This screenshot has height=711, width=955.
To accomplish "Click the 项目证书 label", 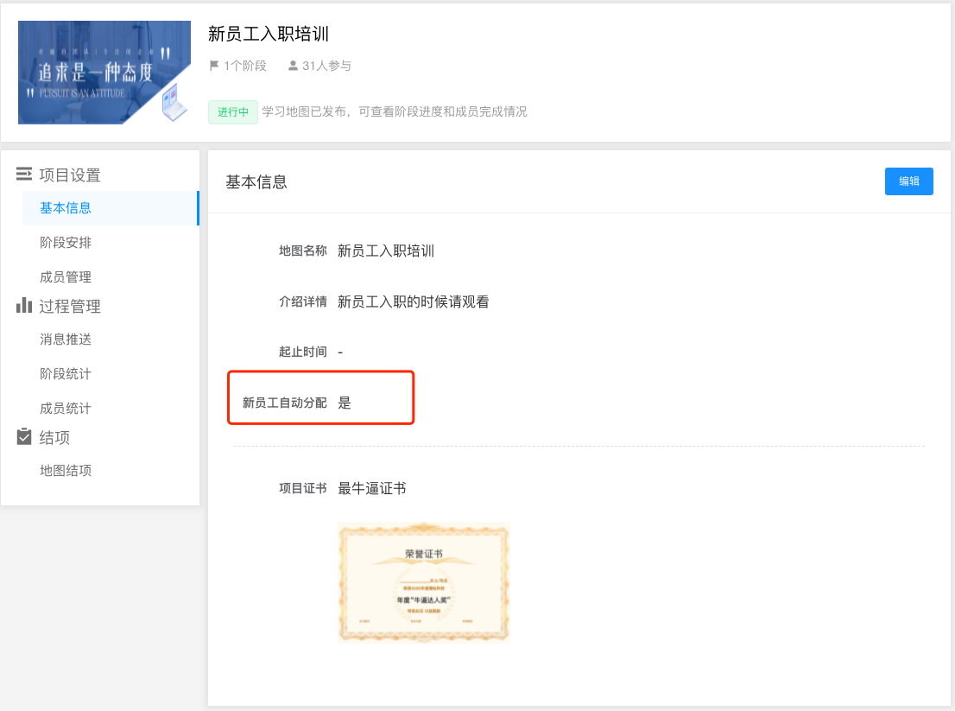I will coord(303,488).
